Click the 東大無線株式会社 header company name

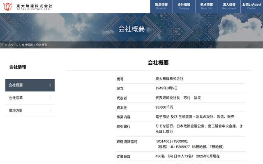point(34,7)
